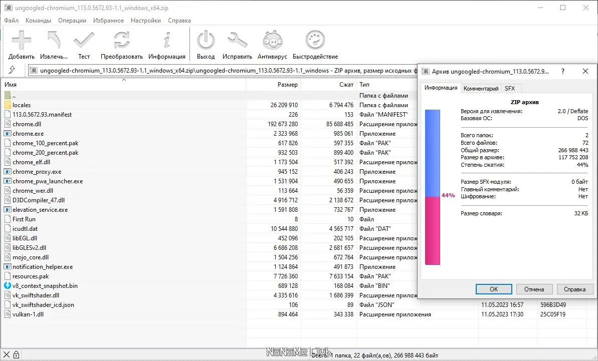Click the Отмена button in the dialog

pyautogui.click(x=534, y=289)
